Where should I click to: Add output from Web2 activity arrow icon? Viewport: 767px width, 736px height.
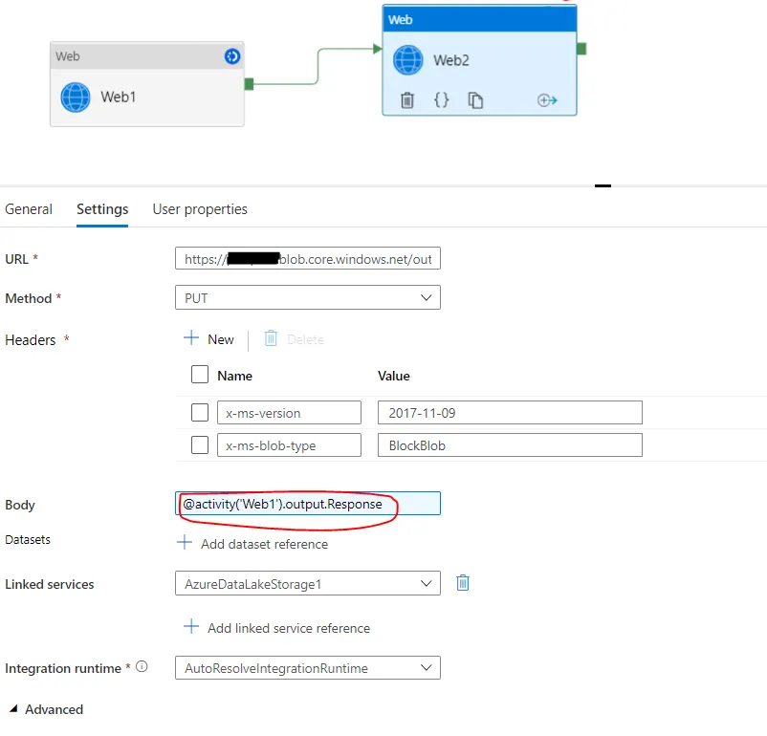(x=547, y=100)
